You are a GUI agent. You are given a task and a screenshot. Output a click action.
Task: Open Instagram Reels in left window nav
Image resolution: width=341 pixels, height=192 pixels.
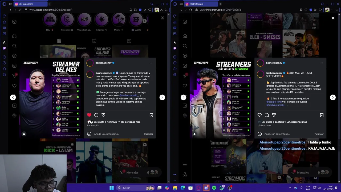tap(14, 66)
